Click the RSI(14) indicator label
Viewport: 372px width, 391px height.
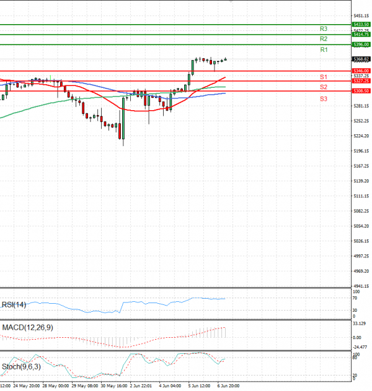pos(14,305)
